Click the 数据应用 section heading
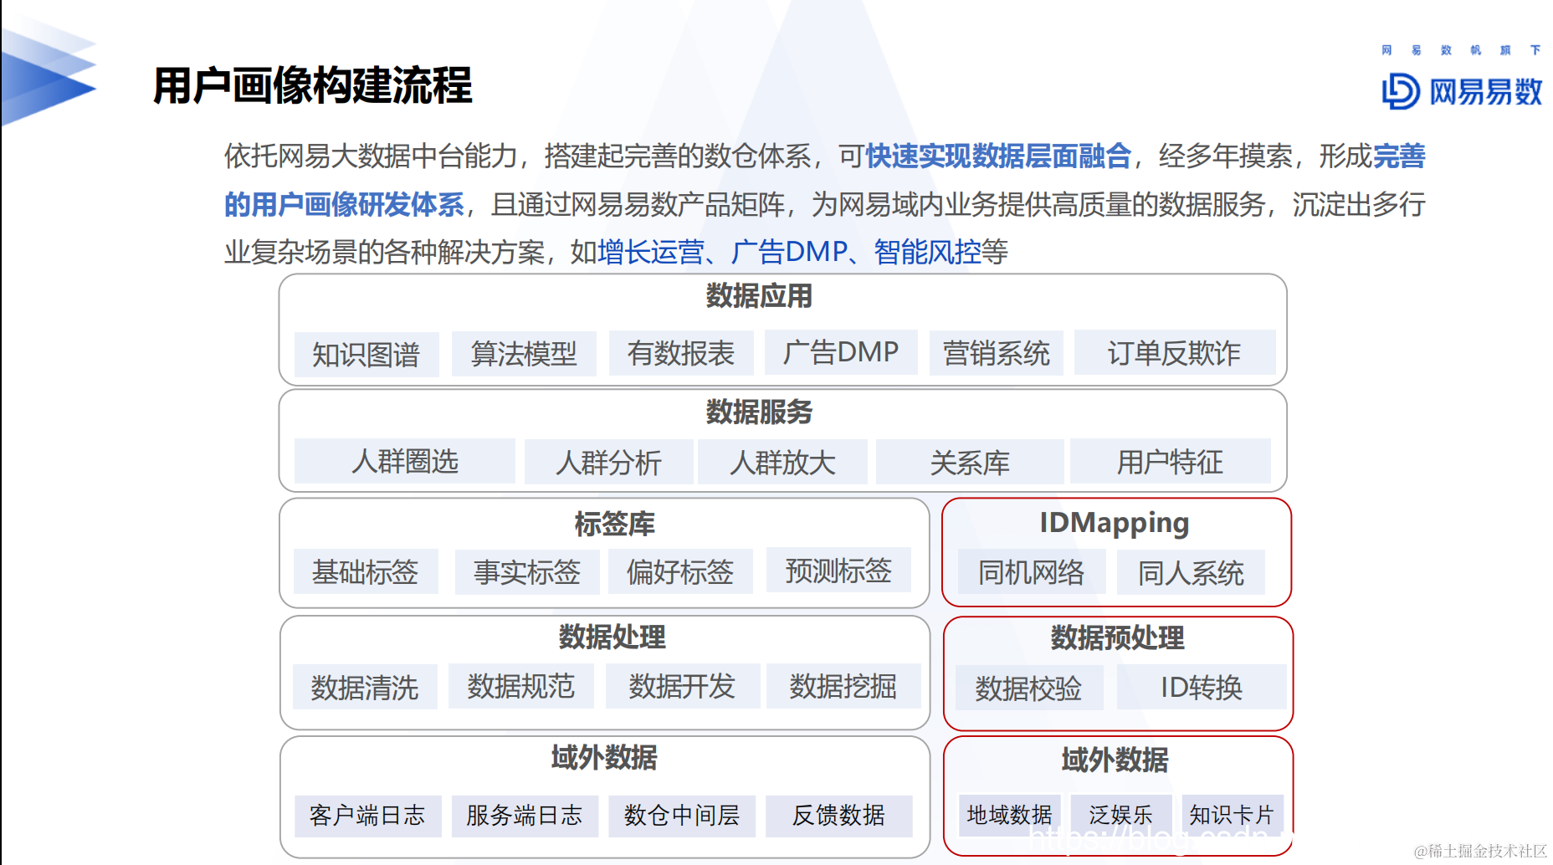 [x=759, y=296]
